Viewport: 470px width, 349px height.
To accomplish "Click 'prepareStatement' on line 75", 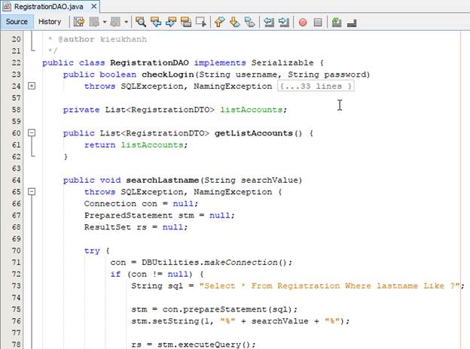I will point(224,309).
